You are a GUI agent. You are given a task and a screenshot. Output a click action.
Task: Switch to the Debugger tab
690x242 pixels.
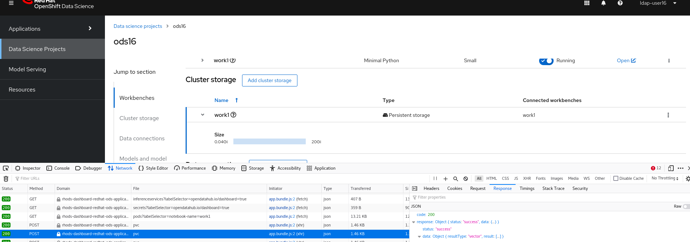(x=89, y=168)
